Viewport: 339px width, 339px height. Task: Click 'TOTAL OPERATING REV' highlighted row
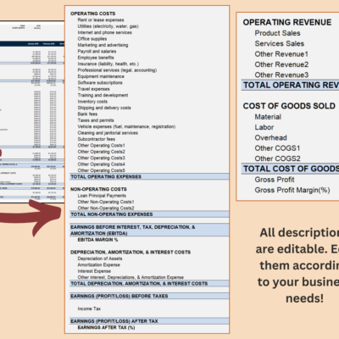290,85
